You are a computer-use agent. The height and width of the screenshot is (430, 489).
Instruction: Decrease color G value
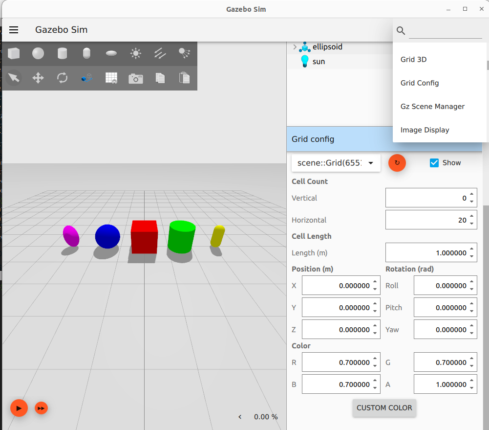click(471, 366)
